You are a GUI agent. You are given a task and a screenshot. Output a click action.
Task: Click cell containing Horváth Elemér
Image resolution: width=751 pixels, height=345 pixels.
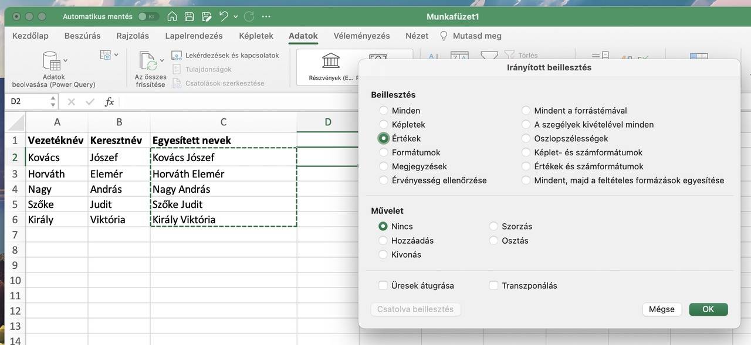[x=224, y=174]
